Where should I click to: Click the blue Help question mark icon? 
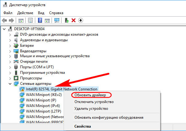point(40,20)
